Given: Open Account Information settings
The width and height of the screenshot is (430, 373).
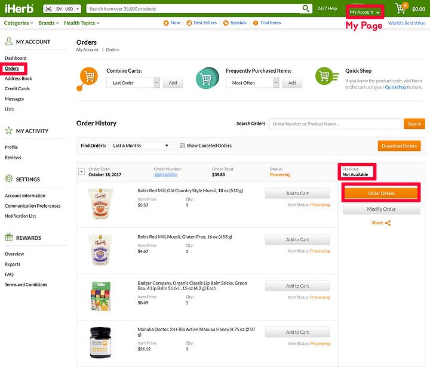Looking at the screenshot, I should pyautogui.click(x=25, y=196).
